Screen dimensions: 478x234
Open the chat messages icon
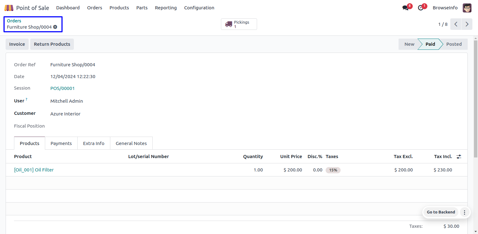click(x=405, y=8)
